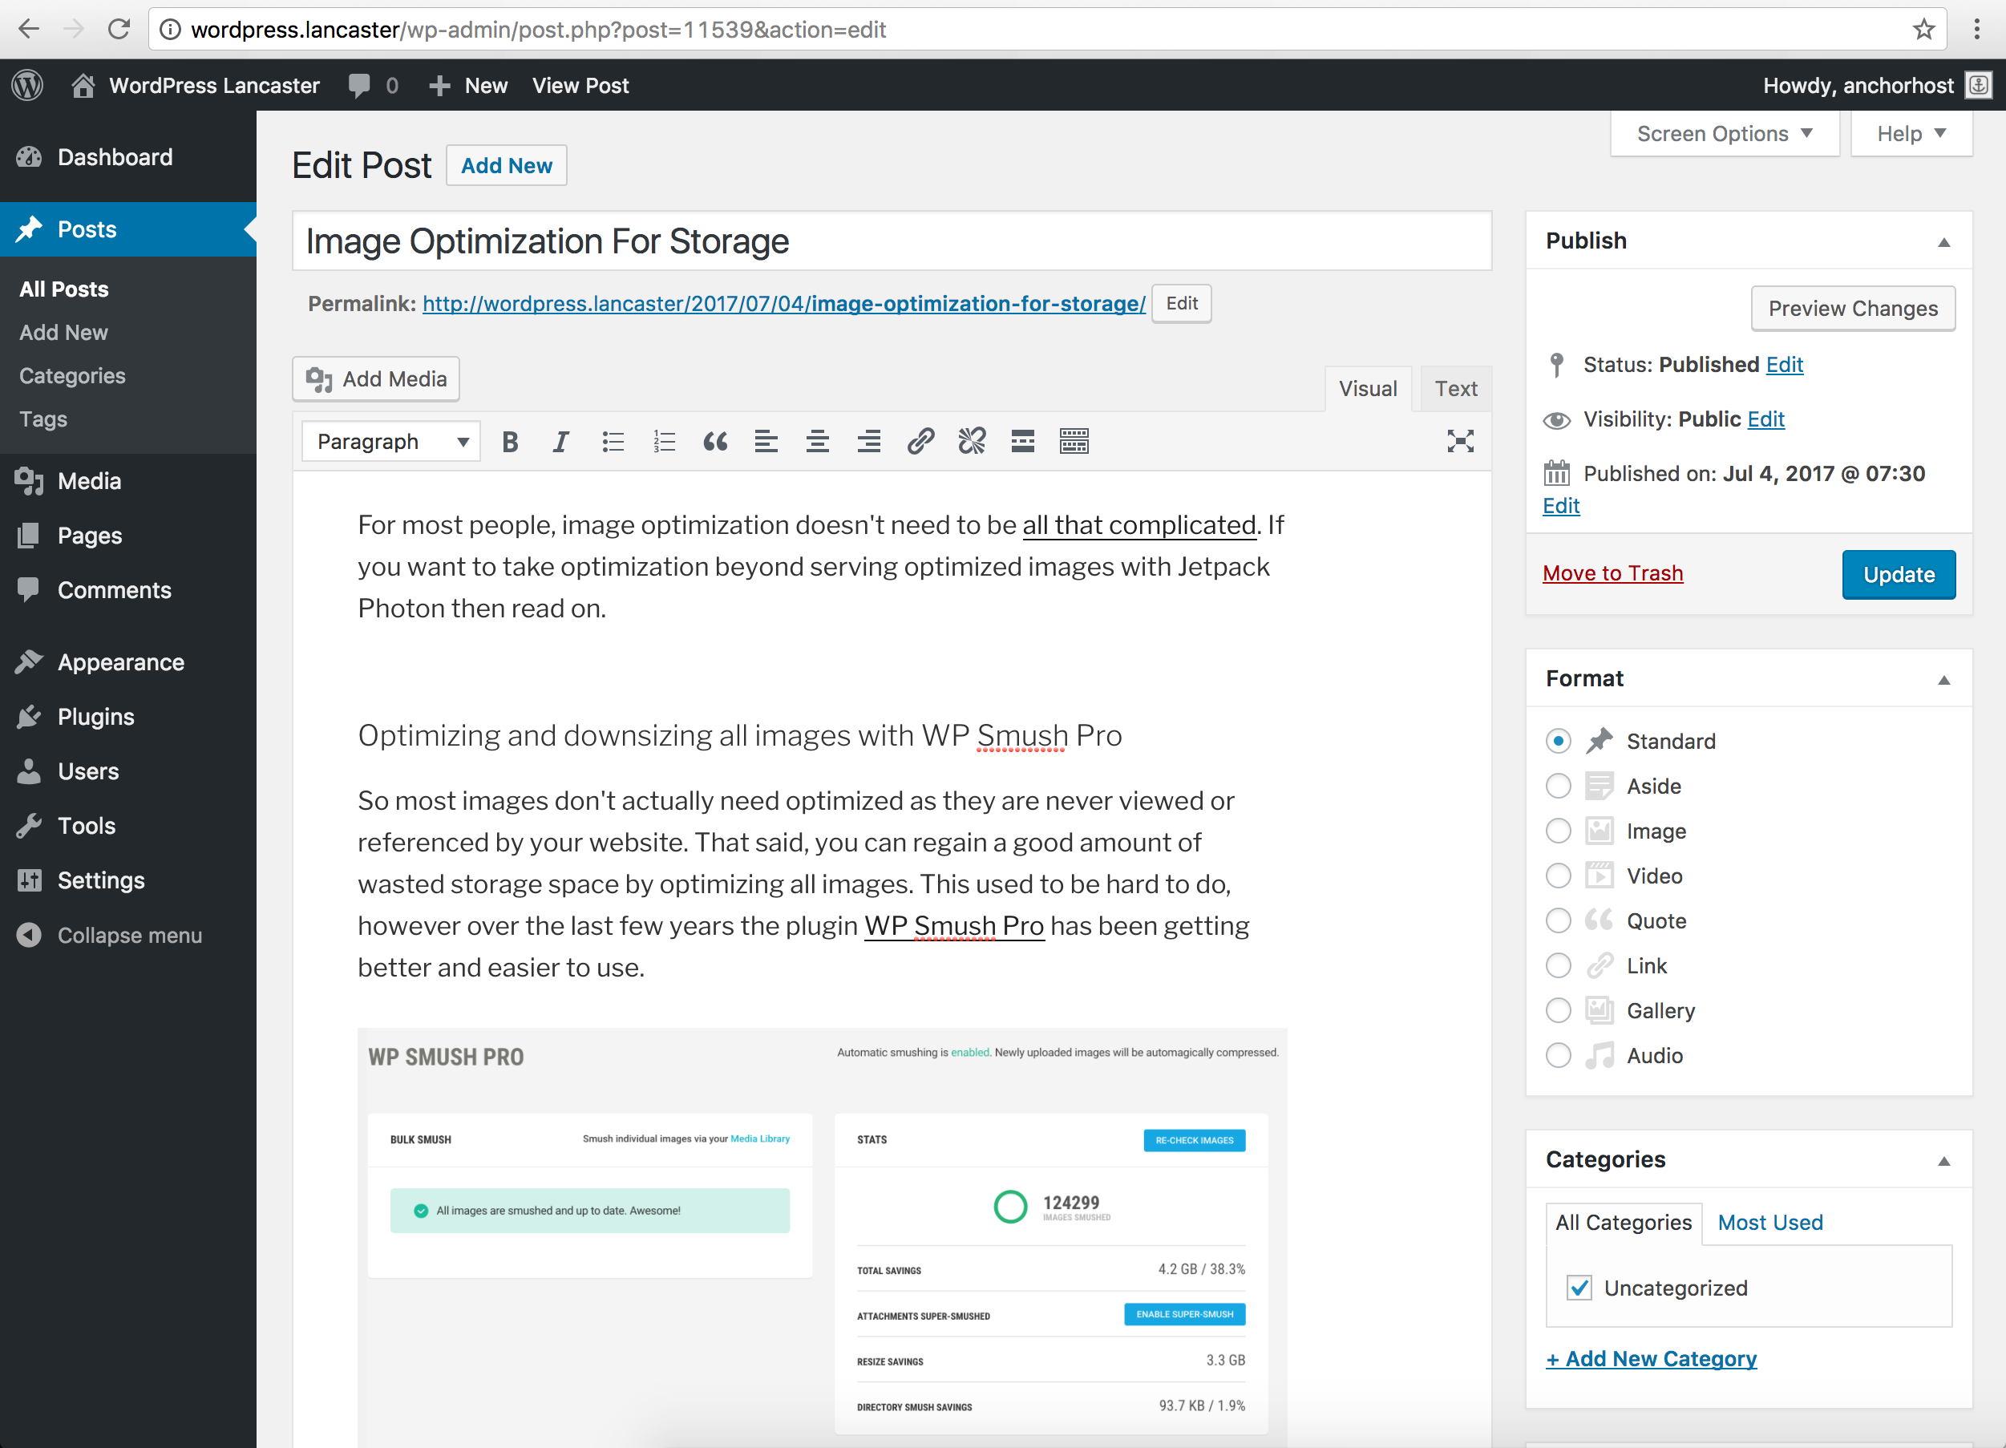
Task: Go back in browser history
Action: click(28, 29)
